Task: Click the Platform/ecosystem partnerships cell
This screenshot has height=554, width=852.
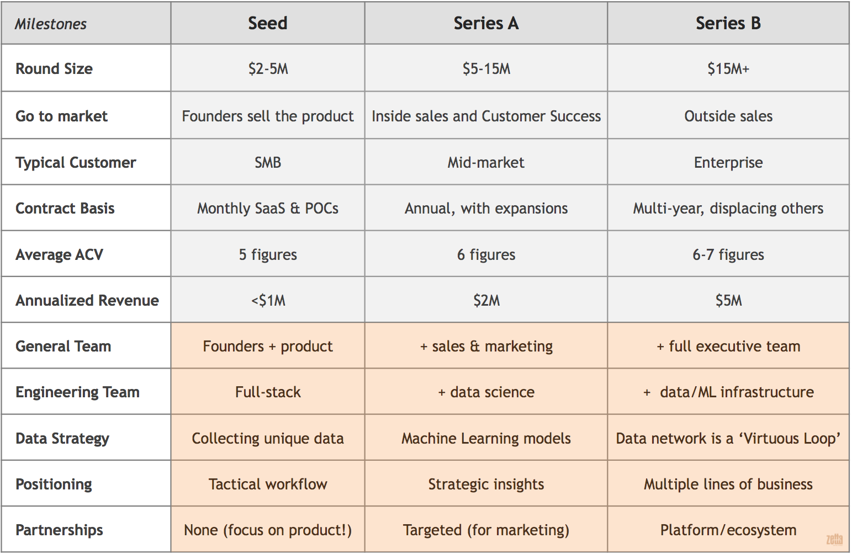Action: [x=728, y=530]
